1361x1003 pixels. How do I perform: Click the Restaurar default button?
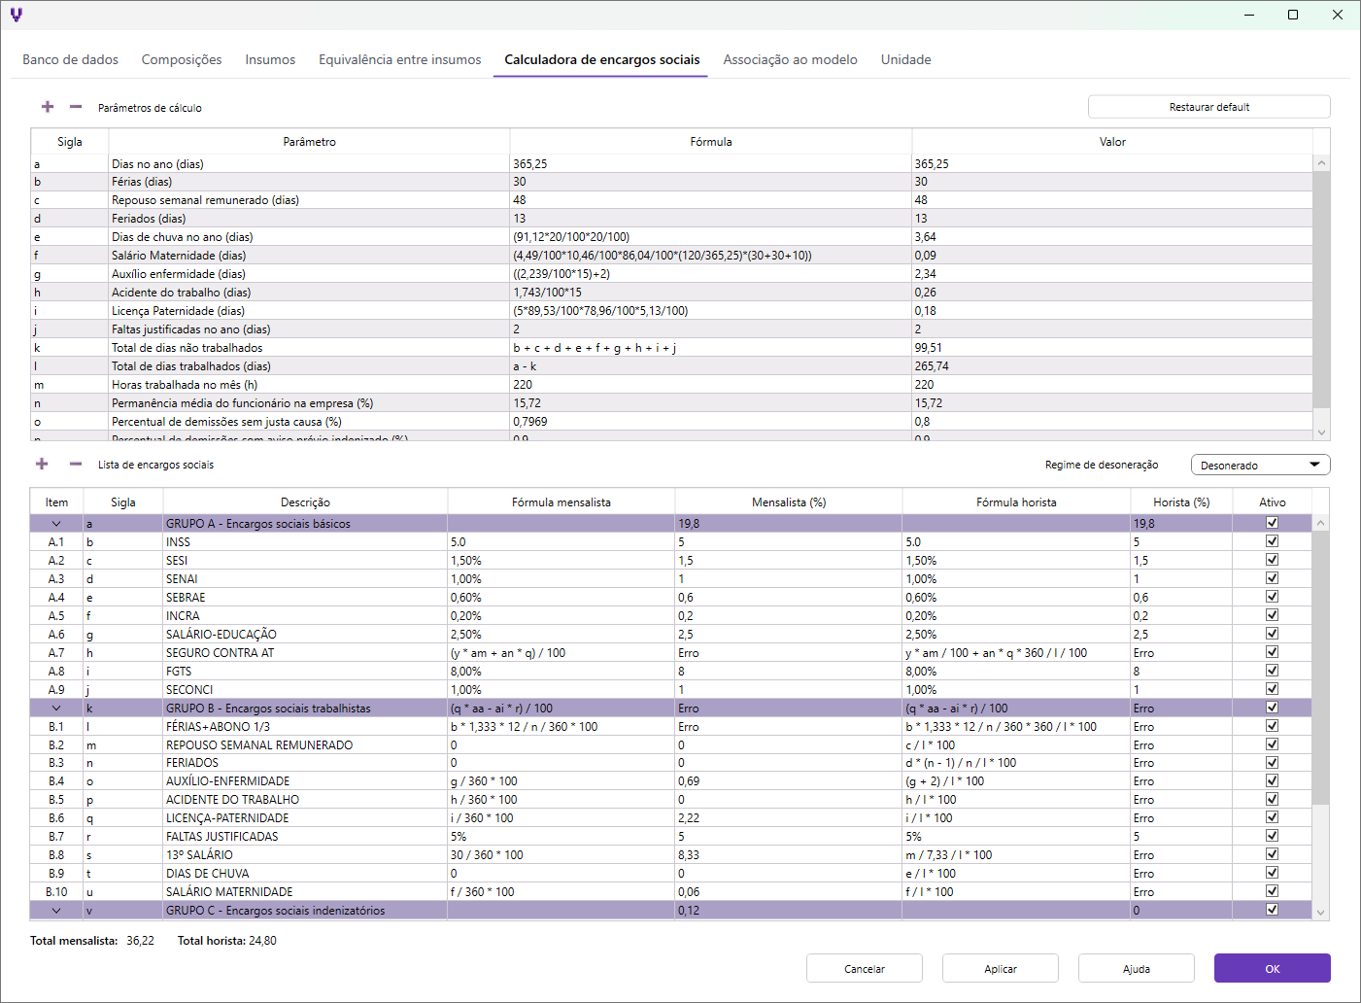tap(1208, 107)
